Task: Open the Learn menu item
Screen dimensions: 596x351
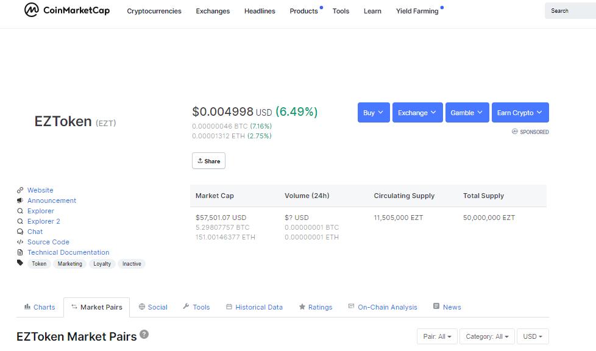Action: point(372,11)
